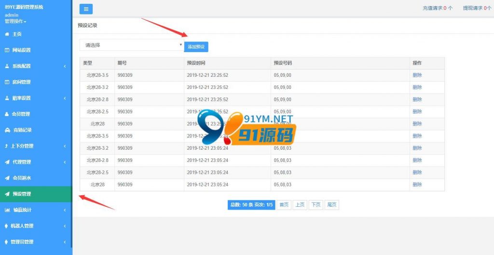Viewport: 494px width, 255px height.
Task: Open 充值请求 notifications link
Action: tap(437, 8)
